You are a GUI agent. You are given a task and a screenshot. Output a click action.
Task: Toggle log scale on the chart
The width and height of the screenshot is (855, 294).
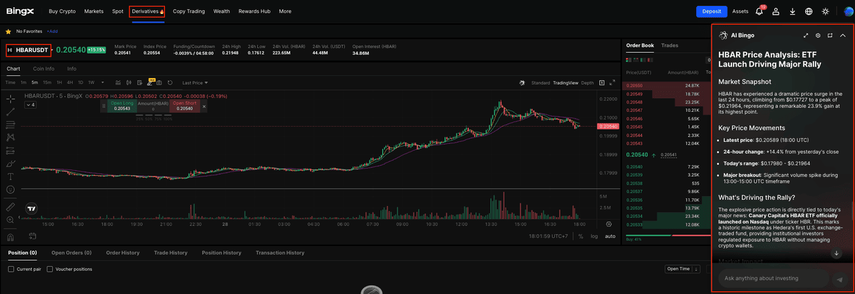coord(594,236)
